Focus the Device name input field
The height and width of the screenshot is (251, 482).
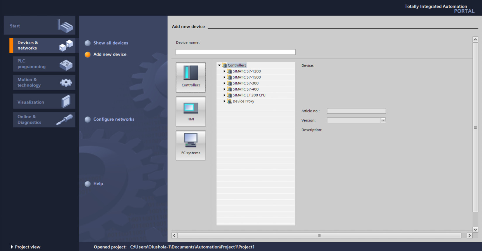tap(235, 52)
